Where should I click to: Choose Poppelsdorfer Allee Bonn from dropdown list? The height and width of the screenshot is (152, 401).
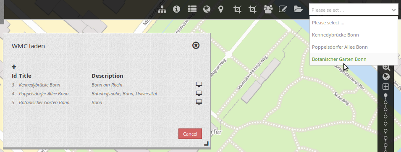354,47
